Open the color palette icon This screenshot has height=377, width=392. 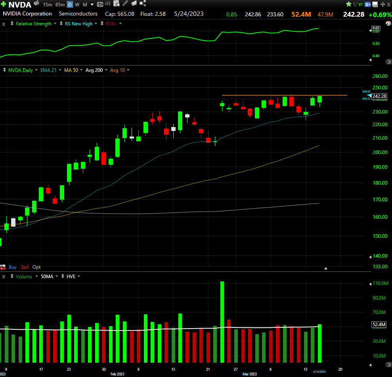(388, 23)
